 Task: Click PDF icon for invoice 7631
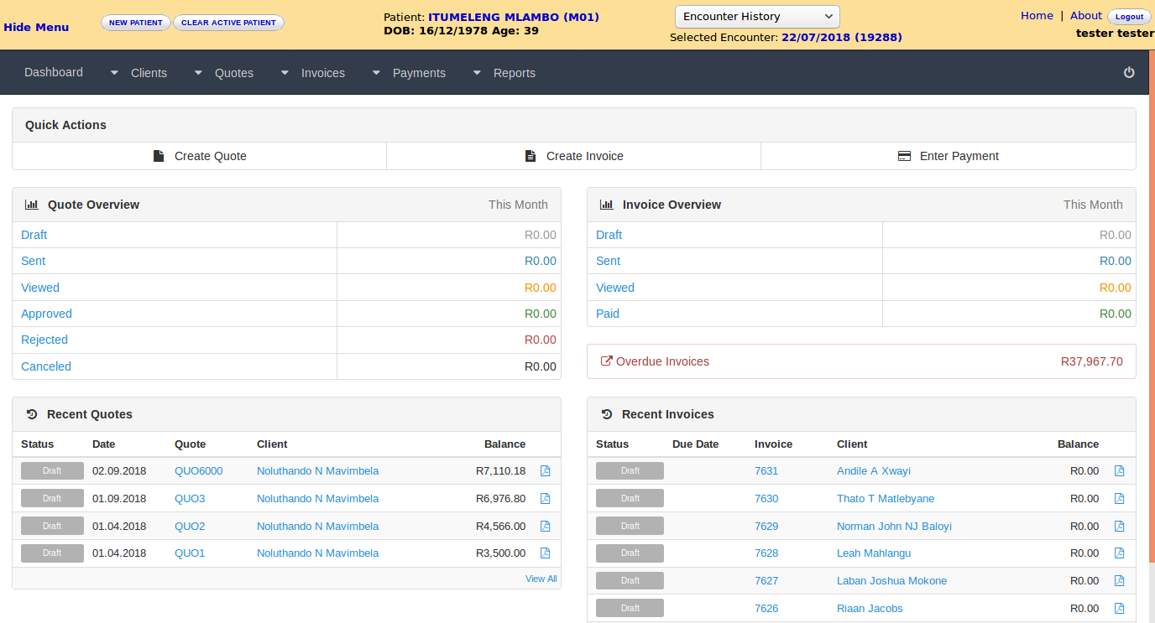1119,471
